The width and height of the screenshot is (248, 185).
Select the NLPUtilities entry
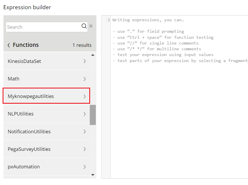(x=46, y=114)
